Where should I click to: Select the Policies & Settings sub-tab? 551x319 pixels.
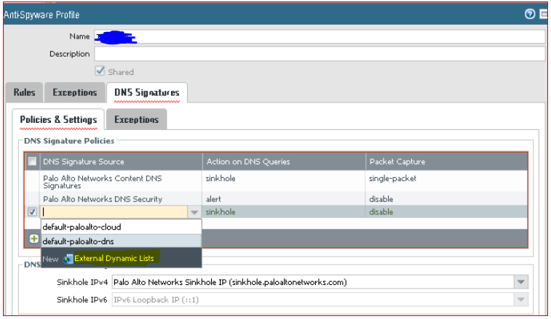point(58,120)
